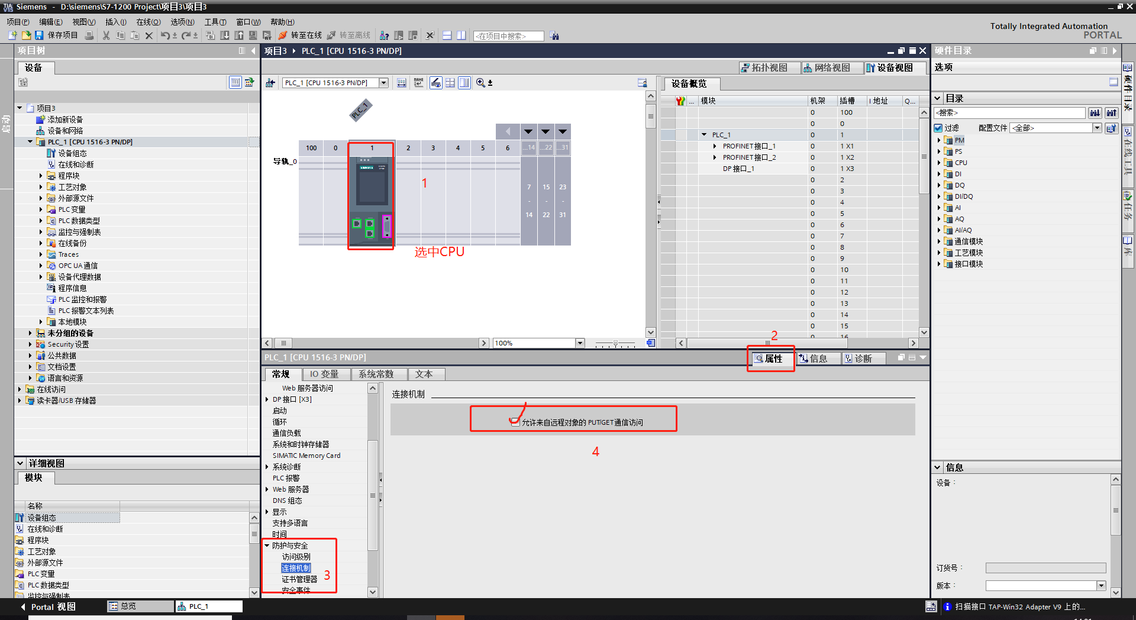
Task: Click the Save project disk icon
Action: pos(39,35)
